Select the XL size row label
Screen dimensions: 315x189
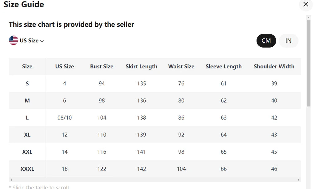(27, 135)
